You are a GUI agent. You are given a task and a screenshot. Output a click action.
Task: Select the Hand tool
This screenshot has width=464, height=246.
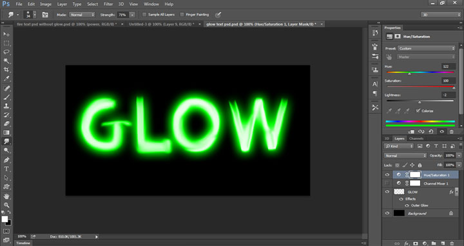coord(6,196)
